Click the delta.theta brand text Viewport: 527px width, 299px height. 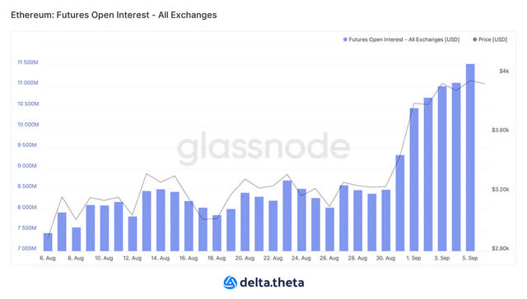[272, 283]
